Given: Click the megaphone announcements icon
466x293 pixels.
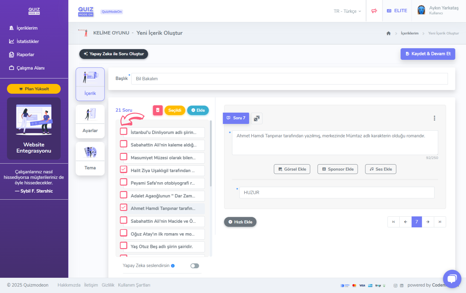Looking at the screenshot, I should [x=374, y=11].
